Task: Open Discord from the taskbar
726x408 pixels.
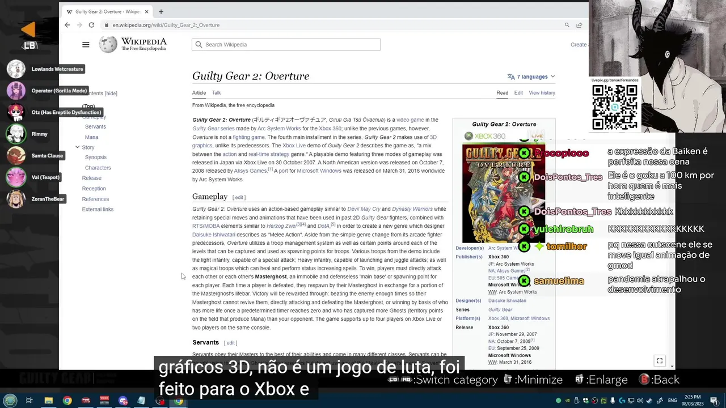Action: coord(123,401)
